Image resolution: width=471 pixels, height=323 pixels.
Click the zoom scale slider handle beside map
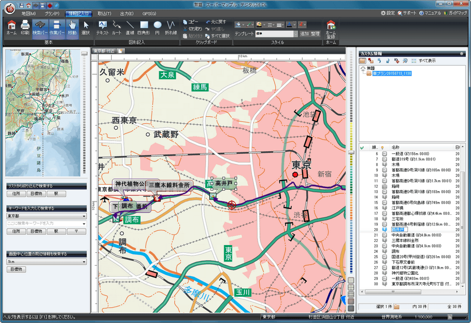pyautogui.click(x=351, y=152)
